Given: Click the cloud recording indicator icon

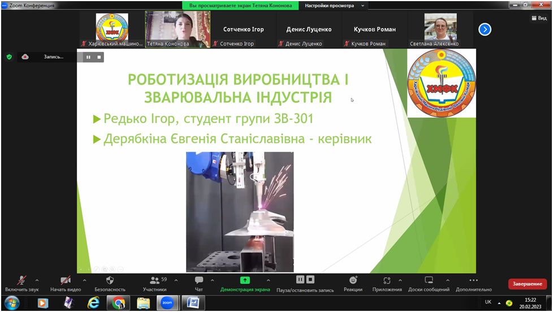Looking at the screenshot, I should pos(25,57).
